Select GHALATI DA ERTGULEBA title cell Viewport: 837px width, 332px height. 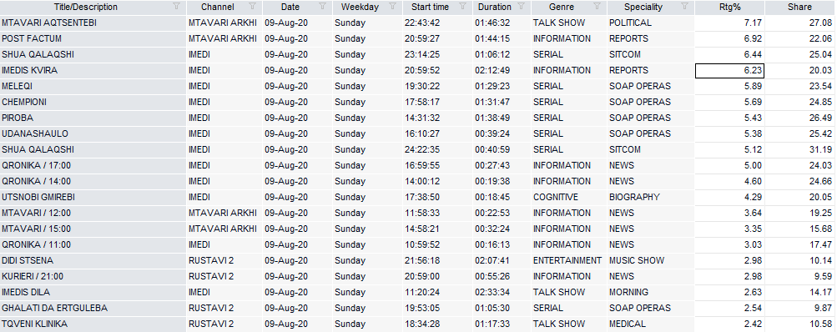[x=93, y=308]
